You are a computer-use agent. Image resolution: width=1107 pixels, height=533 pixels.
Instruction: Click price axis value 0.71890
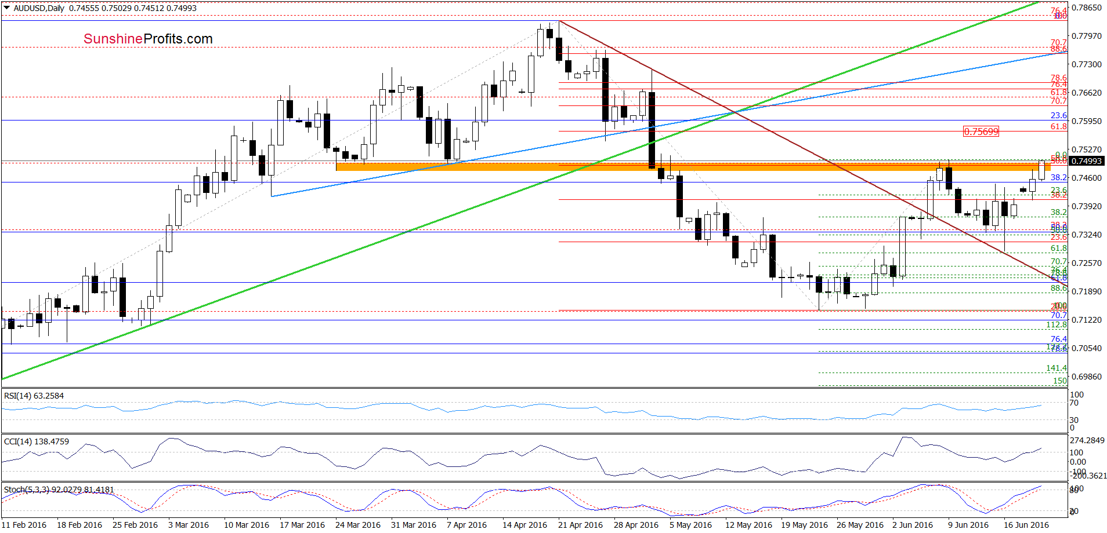click(x=1086, y=291)
